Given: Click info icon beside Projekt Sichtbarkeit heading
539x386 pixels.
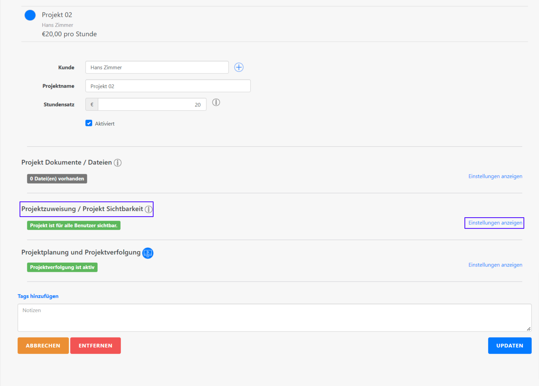Looking at the screenshot, I should (x=148, y=210).
